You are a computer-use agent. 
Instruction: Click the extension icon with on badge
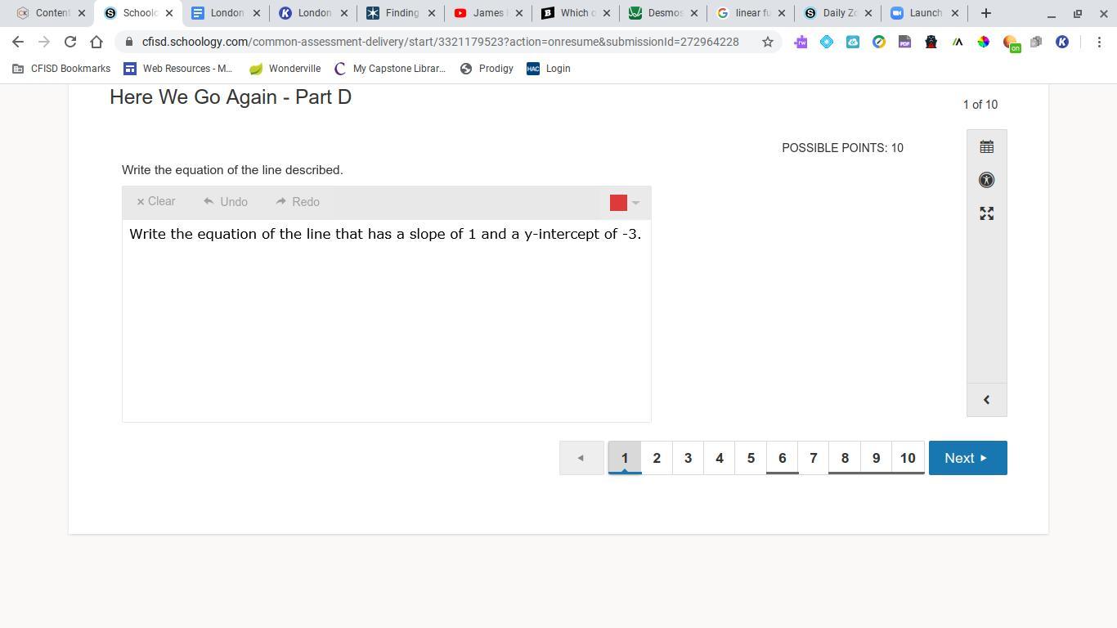pos(1011,43)
